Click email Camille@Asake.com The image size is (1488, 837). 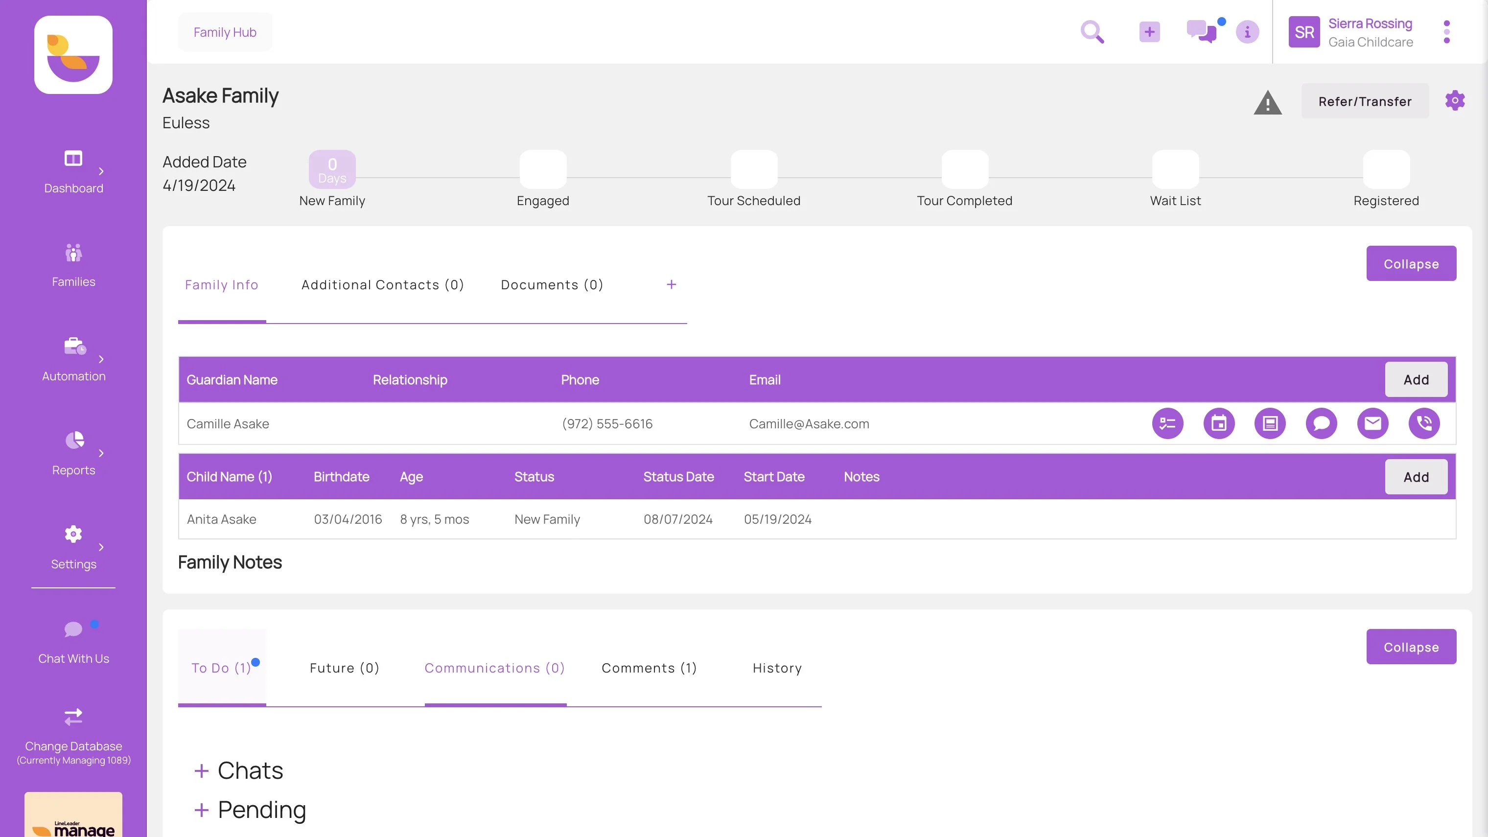click(x=809, y=423)
